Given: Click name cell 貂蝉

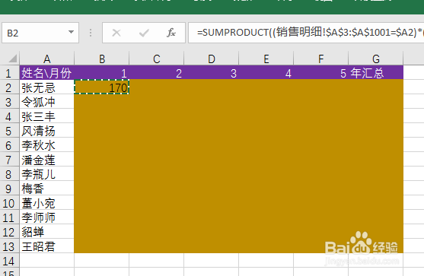Looking at the screenshot, I should (46, 232).
